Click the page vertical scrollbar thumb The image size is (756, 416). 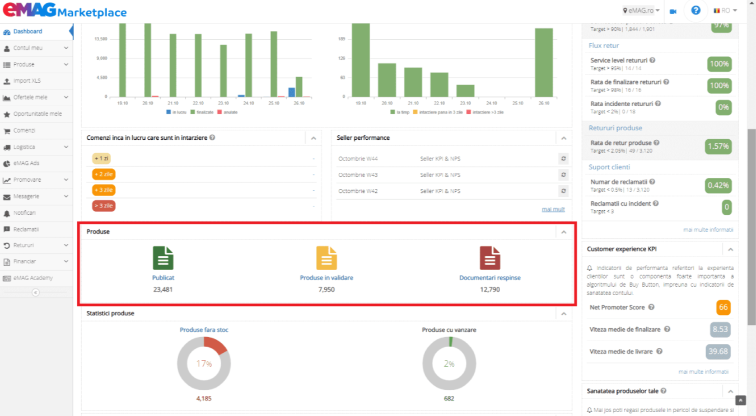click(752, 226)
